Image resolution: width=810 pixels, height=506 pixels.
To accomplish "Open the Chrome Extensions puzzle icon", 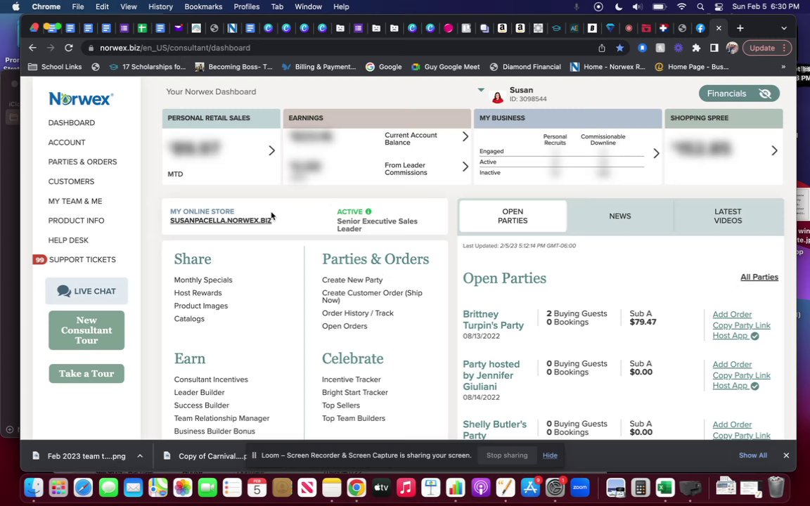I will (x=696, y=48).
